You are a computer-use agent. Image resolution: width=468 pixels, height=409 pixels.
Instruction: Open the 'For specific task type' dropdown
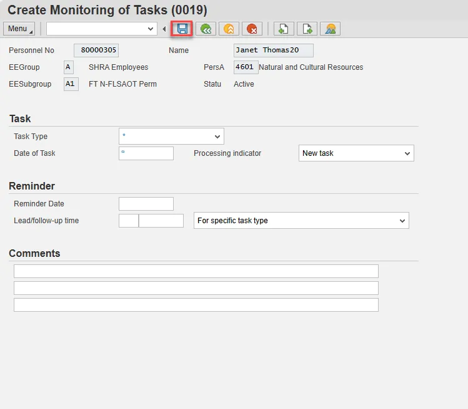(302, 221)
